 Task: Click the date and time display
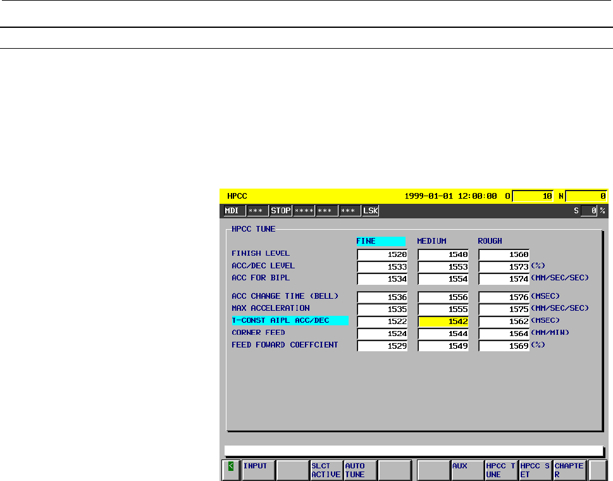click(x=450, y=196)
